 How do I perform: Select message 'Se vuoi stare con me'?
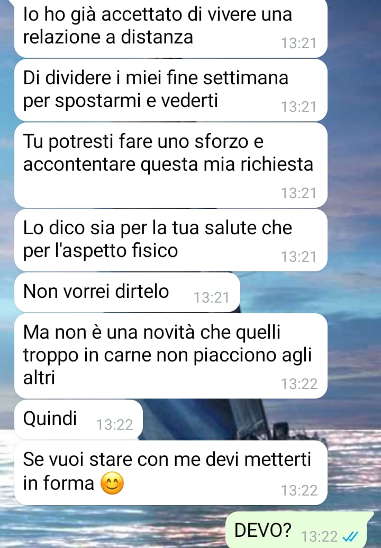(170, 473)
